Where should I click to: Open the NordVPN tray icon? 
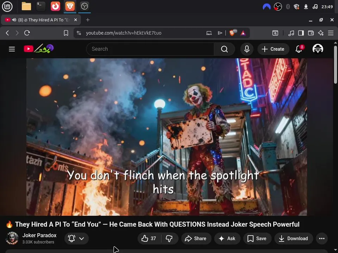(x=267, y=7)
